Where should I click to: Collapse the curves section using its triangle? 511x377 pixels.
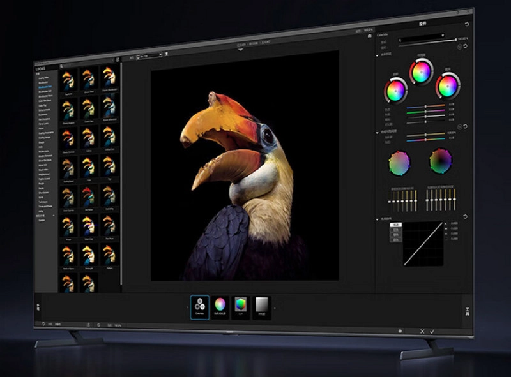(x=378, y=220)
